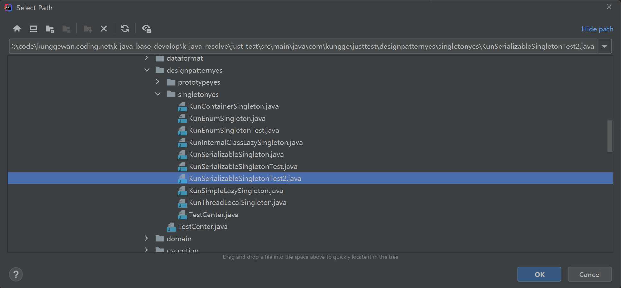Screen dimensions: 621x288
Task: Go to the Project directory
Action: tap(50, 29)
